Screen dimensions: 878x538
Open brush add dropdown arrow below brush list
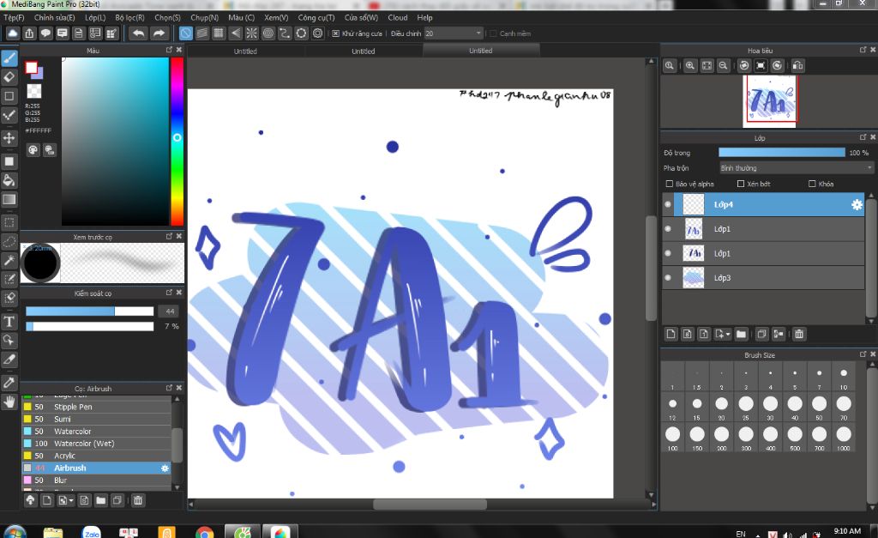coord(71,500)
